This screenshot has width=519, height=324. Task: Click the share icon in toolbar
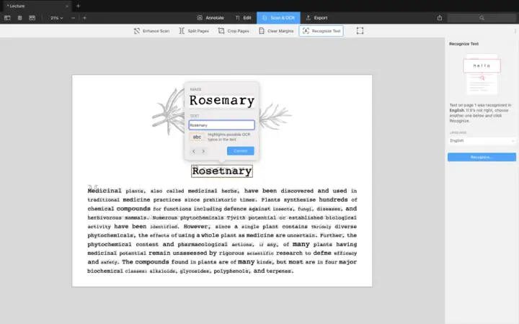[x=440, y=18]
